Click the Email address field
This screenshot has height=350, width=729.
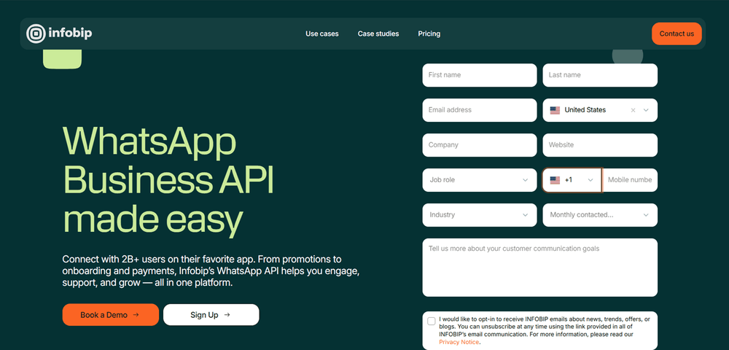[x=479, y=110]
